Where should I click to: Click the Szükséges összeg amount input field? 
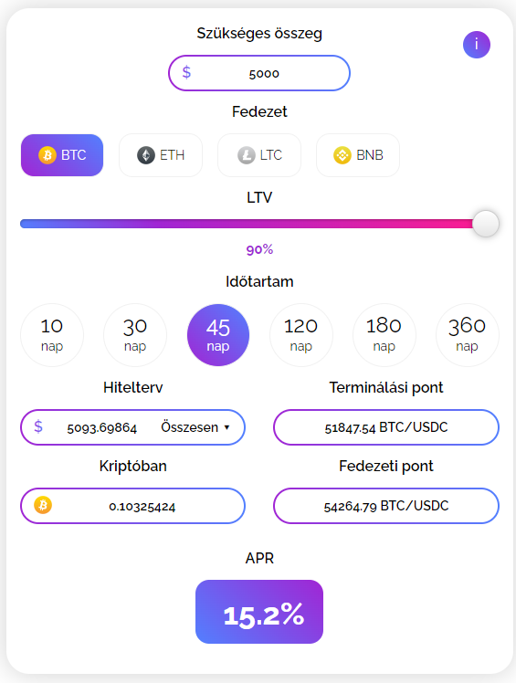click(259, 73)
